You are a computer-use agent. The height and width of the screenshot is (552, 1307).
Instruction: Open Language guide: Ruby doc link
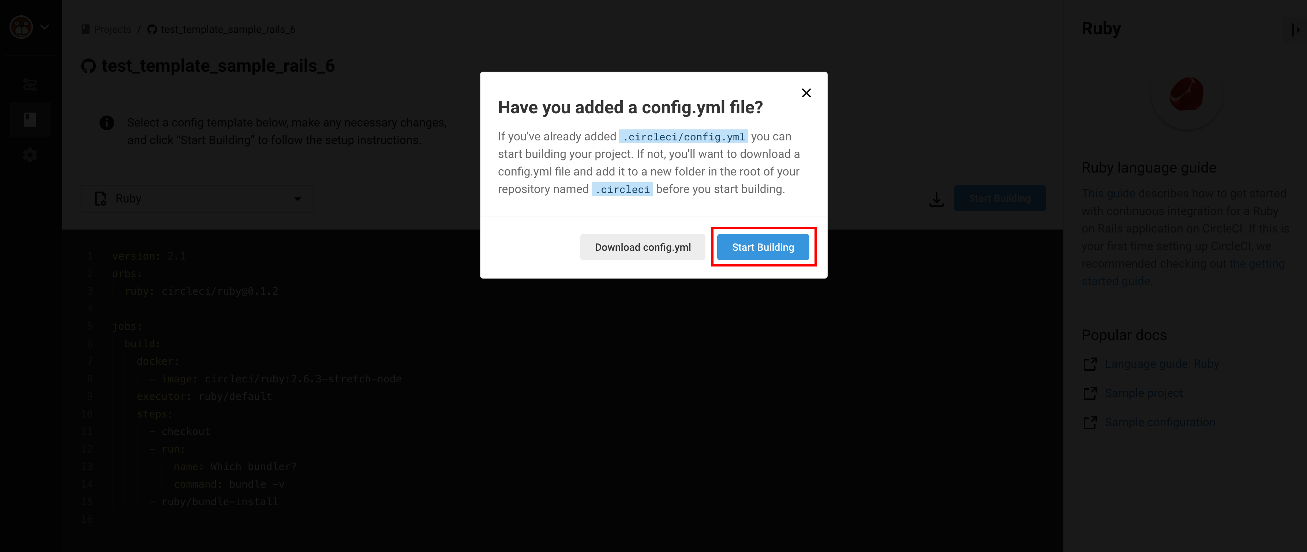[x=1162, y=364]
